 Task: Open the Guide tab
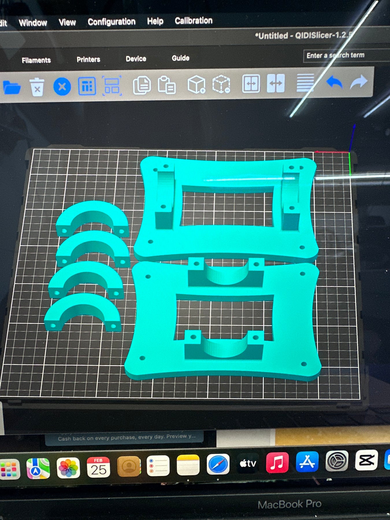(181, 58)
